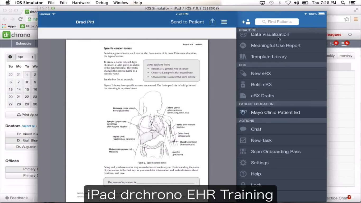Click the Brad Pitt patient name header
Image resolution: width=361 pixels, height=203 pixels.
tap(85, 22)
